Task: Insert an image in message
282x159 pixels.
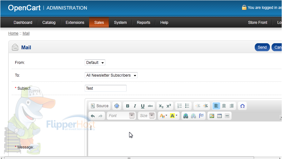Action: (x=212, y=116)
